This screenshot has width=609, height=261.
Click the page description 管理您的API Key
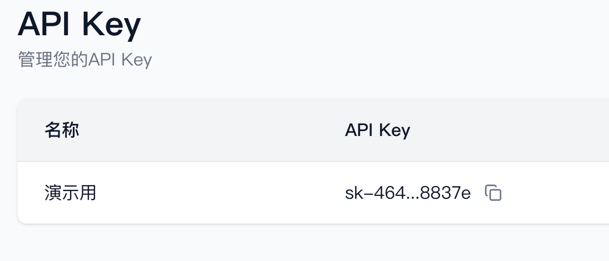pyautogui.click(x=85, y=59)
